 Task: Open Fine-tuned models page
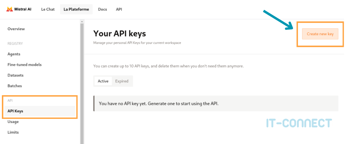tap(25, 65)
